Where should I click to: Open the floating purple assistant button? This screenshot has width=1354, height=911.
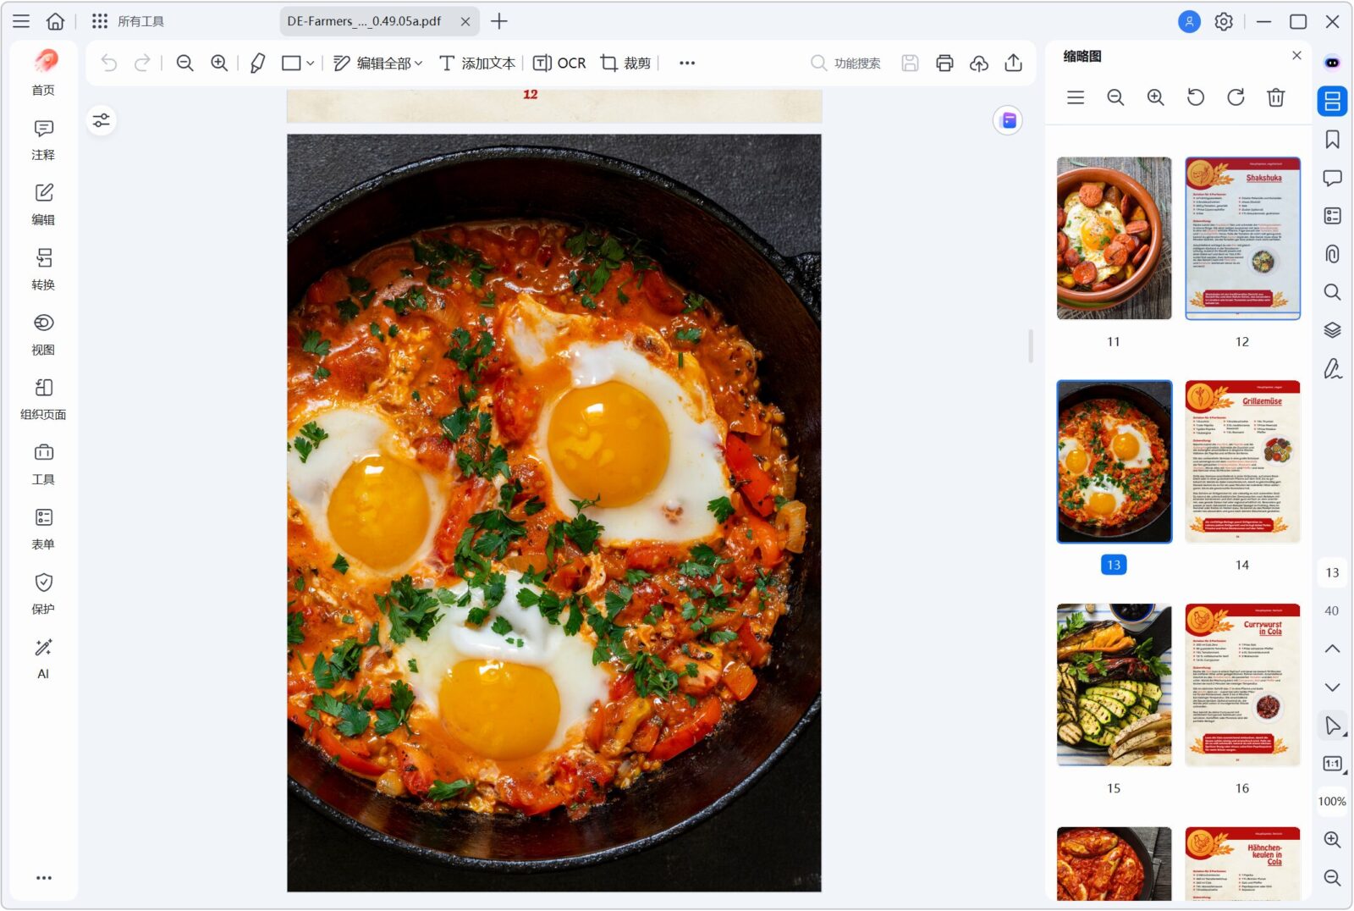click(x=1008, y=120)
